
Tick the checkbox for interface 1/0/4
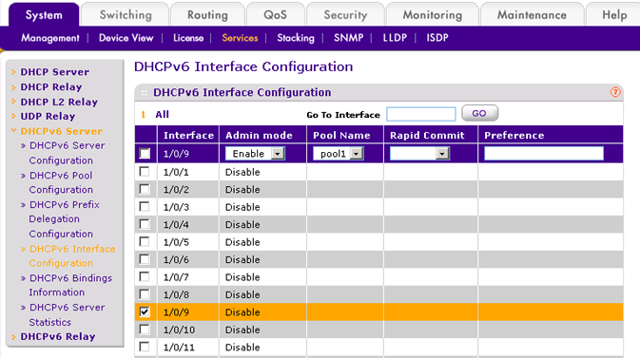click(x=145, y=224)
